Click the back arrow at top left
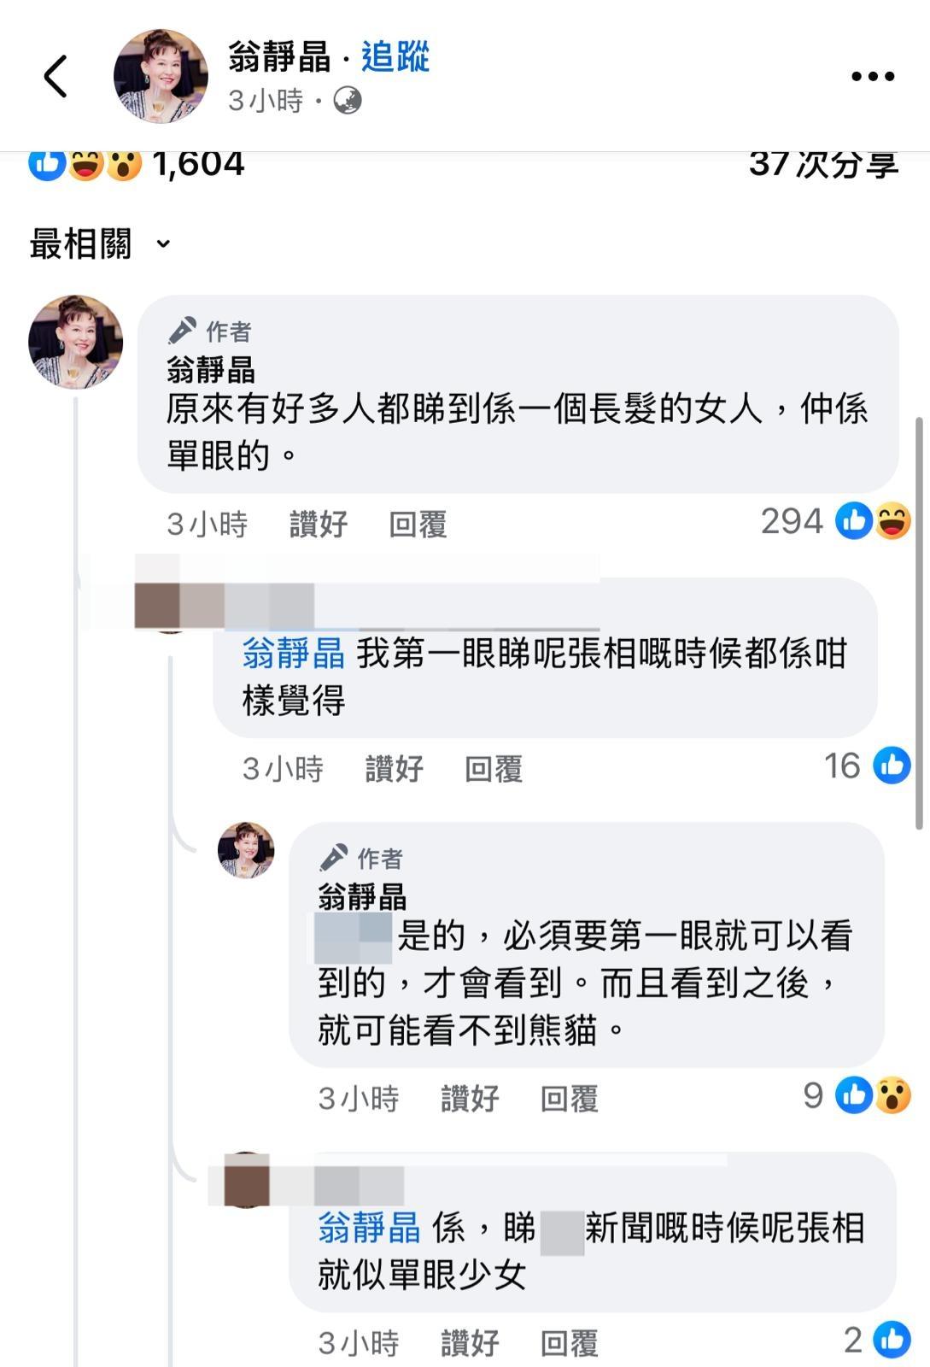 click(x=56, y=75)
